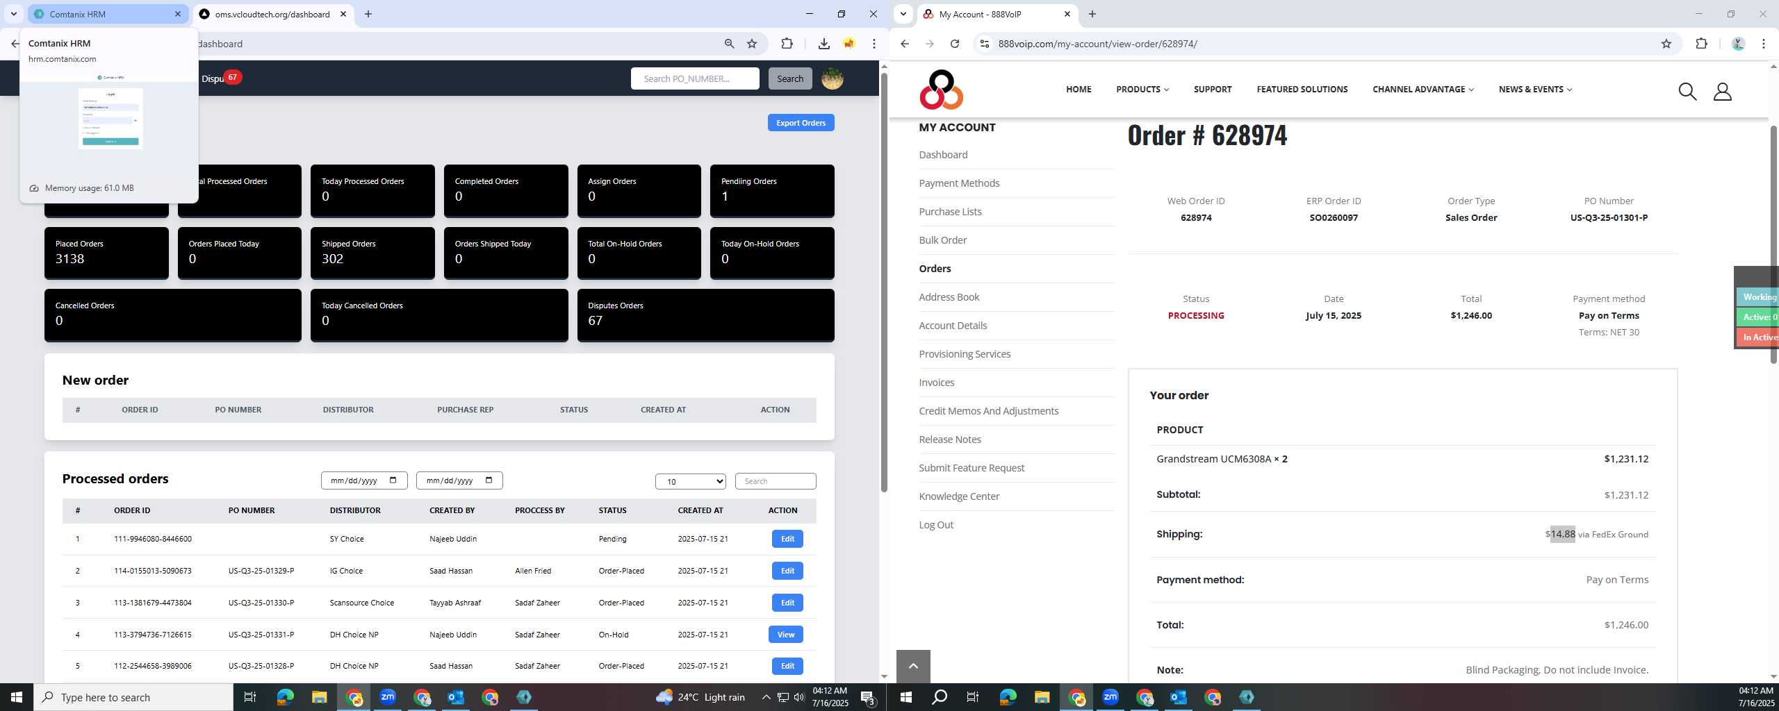Open Provisioning Services in the sidebar
1779x711 pixels.
(965, 354)
